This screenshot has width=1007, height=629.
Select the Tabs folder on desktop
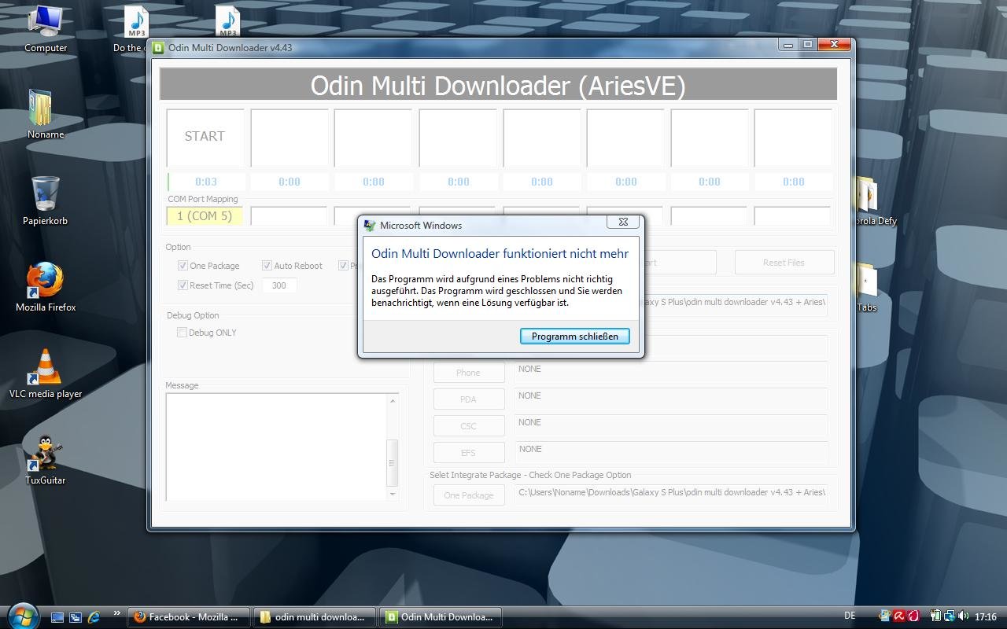point(866,287)
